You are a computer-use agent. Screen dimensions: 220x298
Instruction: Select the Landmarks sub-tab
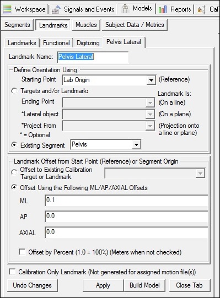click(x=22, y=43)
